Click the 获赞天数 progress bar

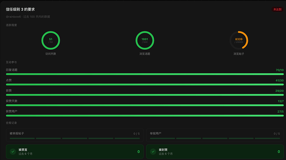pos(145,105)
